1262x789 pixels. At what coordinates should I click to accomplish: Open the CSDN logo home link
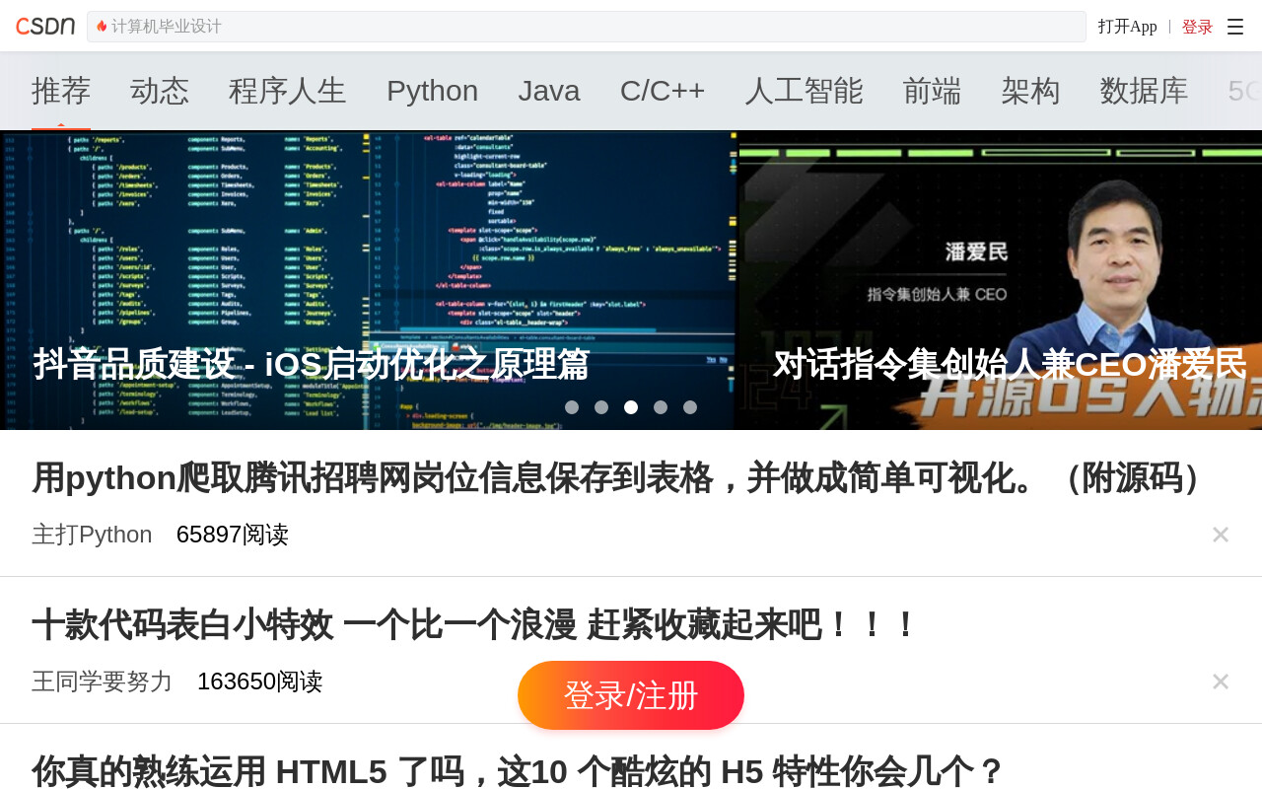coord(45,27)
